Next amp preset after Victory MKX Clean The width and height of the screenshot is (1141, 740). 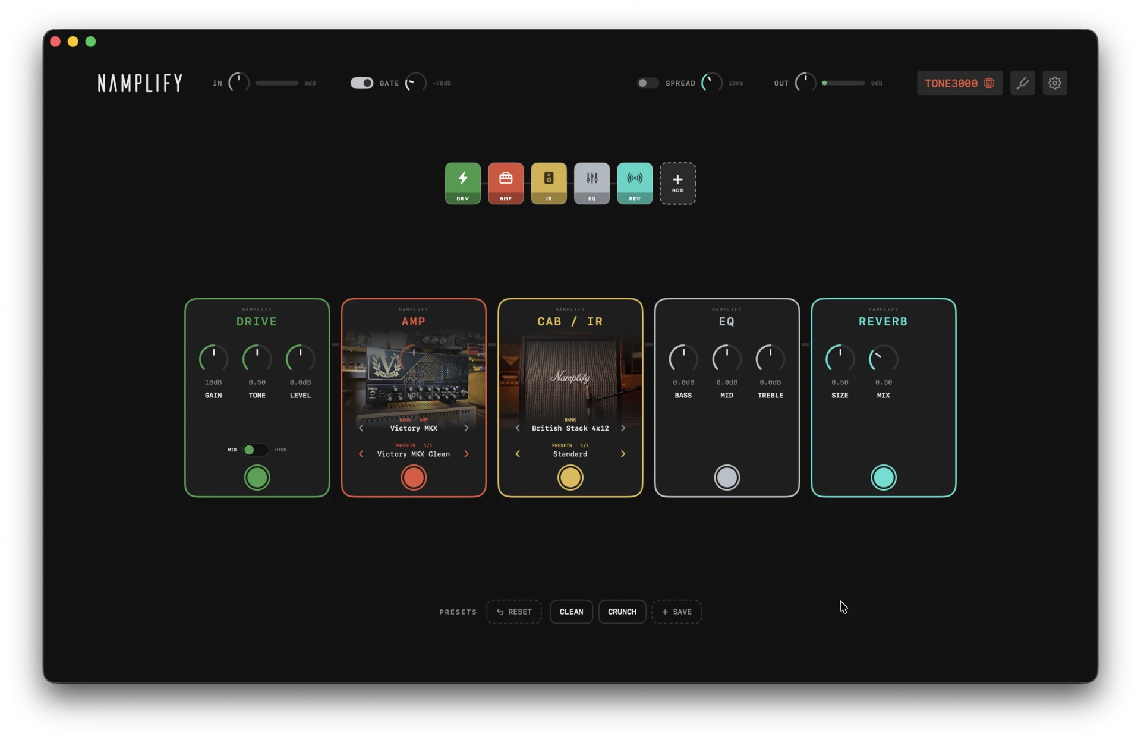click(467, 454)
